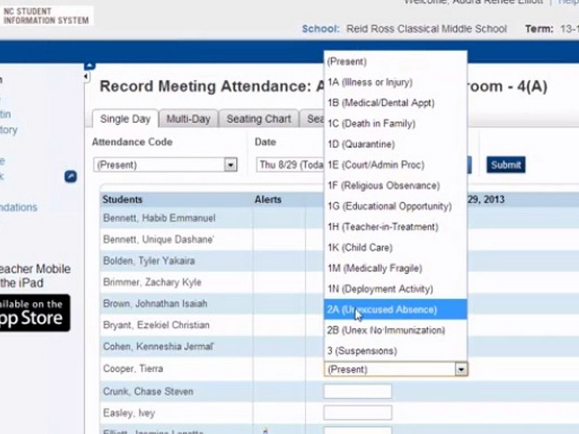Click the App Store download badge
This screenshot has height=434, width=579.
[x=34, y=313]
